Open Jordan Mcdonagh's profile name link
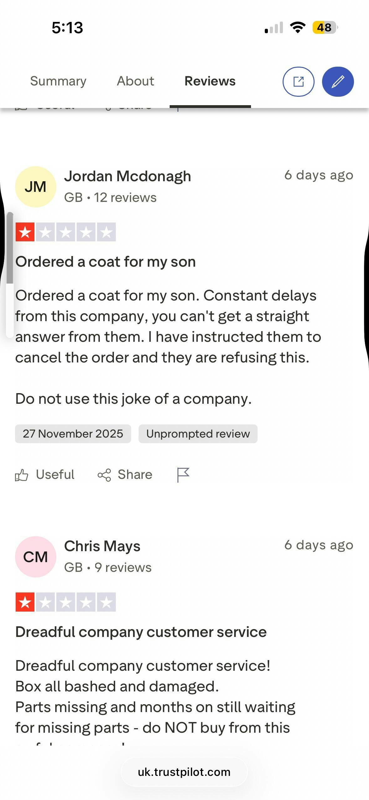This screenshot has width=369, height=800. 127,176
